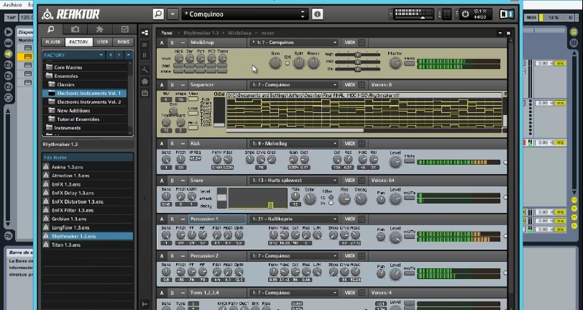
Task: Open the checkmark tab in sidebar
Action: coord(124,29)
